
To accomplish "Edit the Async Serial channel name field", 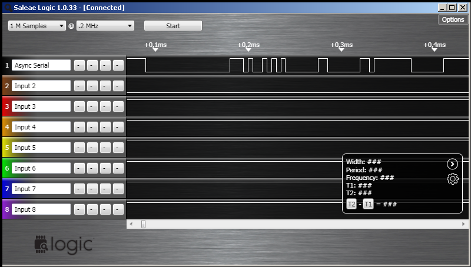I will click(x=41, y=65).
